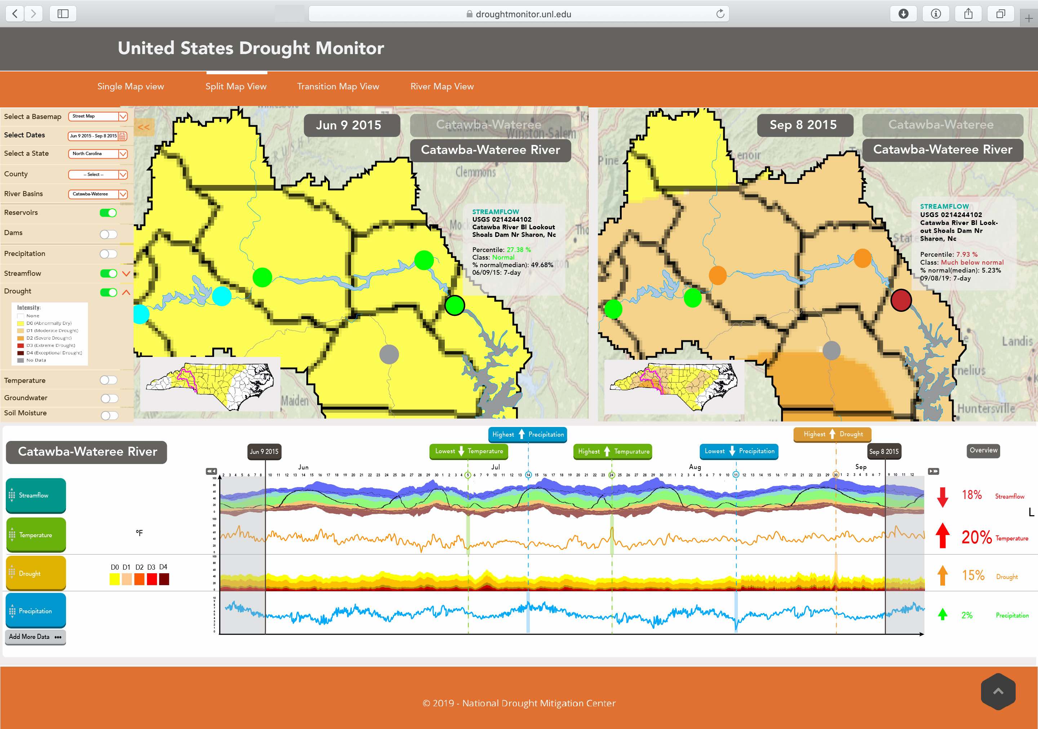Click the red down arrow for Streamflow change
Image resolution: width=1038 pixels, height=729 pixels.
click(942, 497)
